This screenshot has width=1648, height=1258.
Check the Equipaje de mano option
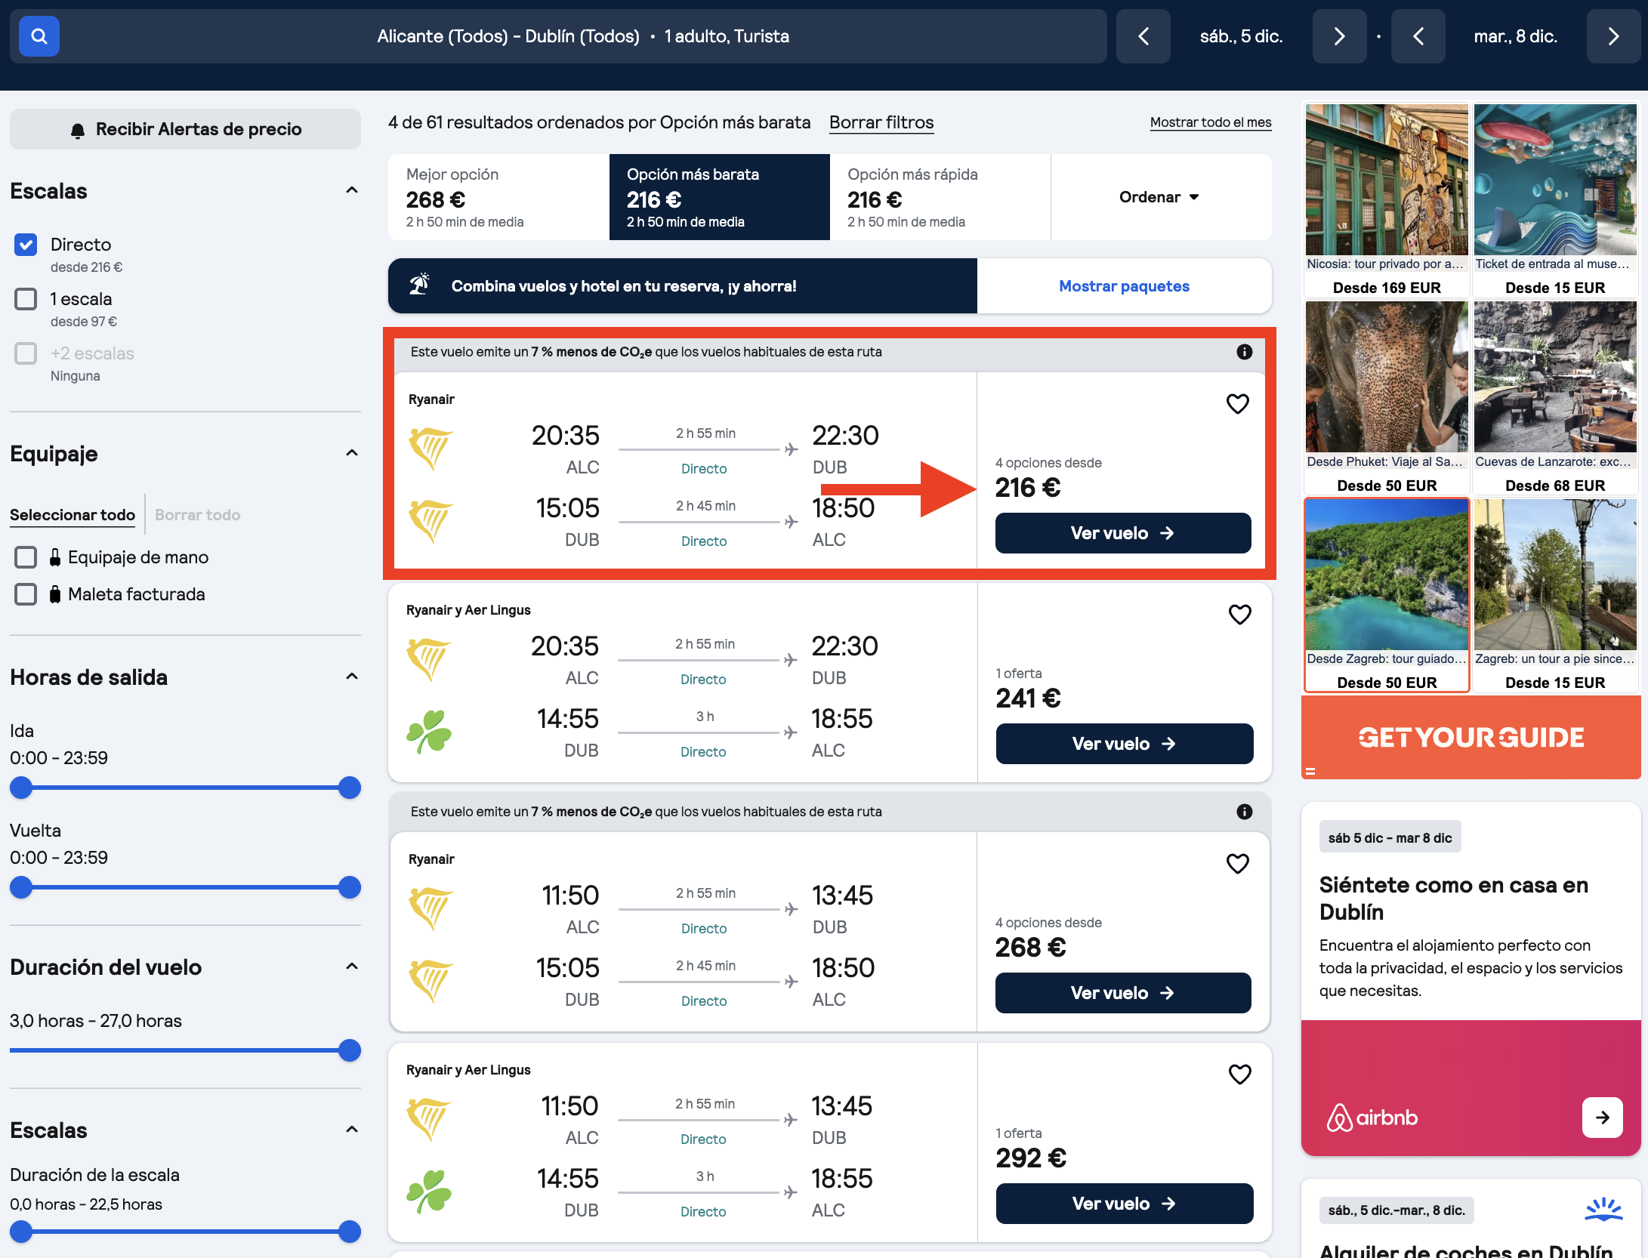(26, 557)
